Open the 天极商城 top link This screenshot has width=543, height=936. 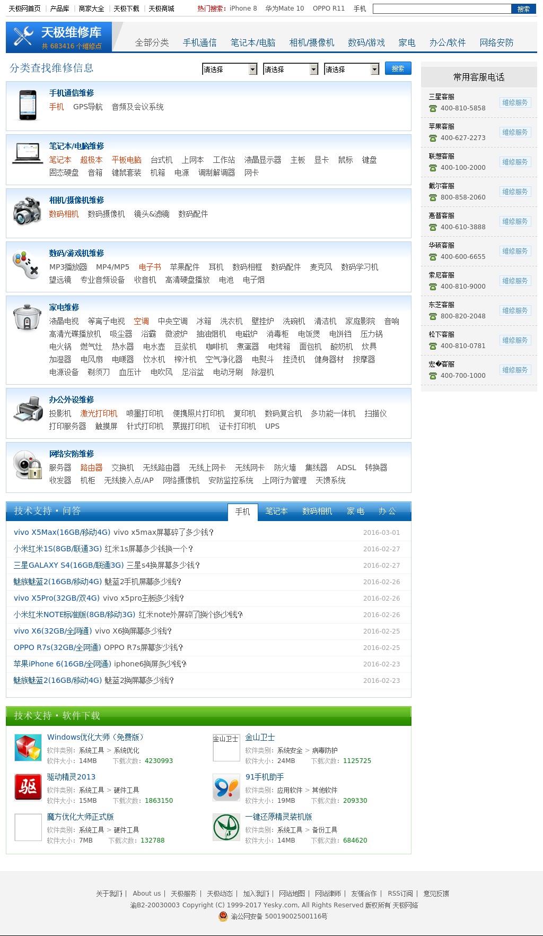(x=161, y=8)
